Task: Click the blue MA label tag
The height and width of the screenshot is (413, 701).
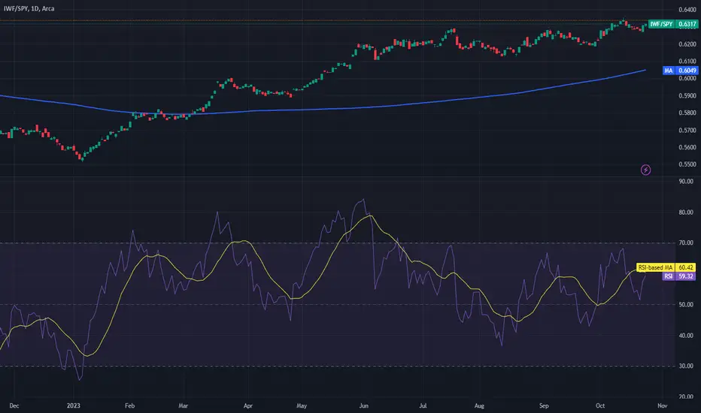Action: (x=668, y=71)
